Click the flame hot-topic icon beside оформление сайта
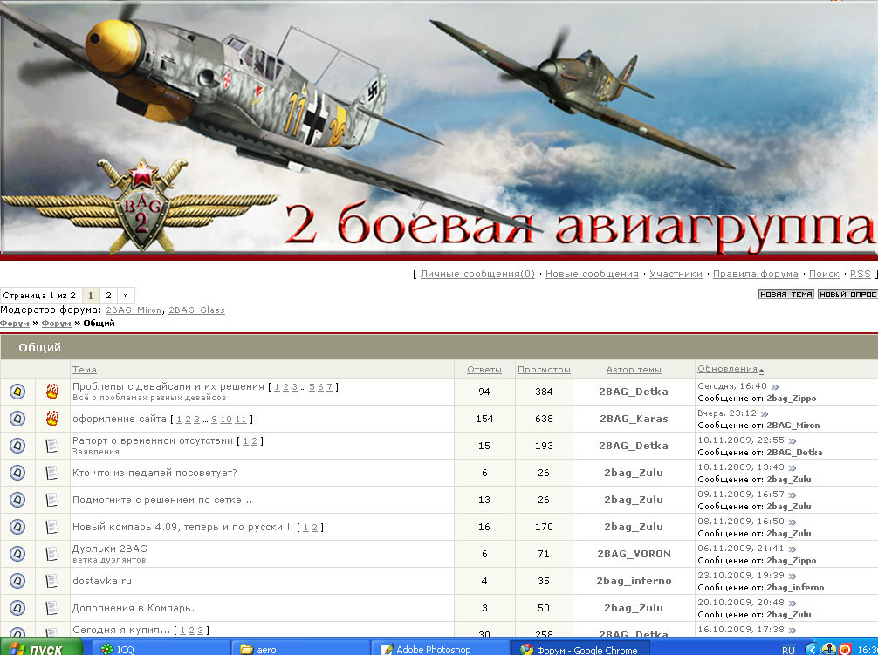 point(52,419)
